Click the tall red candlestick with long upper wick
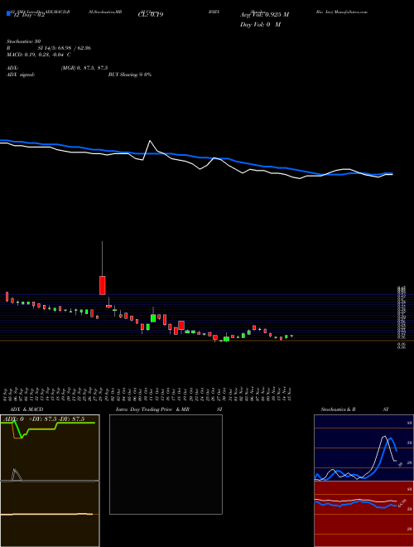Image resolution: width=414 pixels, height=547 pixels. pyautogui.click(x=103, y=285)
